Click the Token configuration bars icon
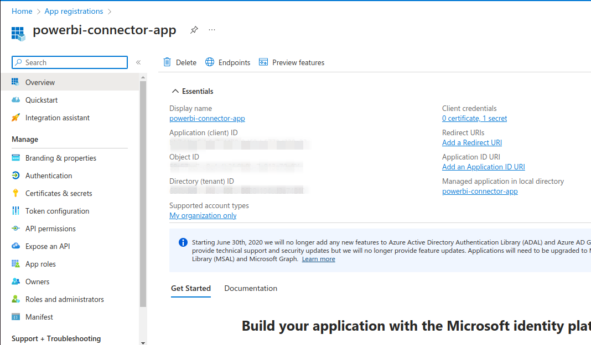 click(x=15, y=210)
